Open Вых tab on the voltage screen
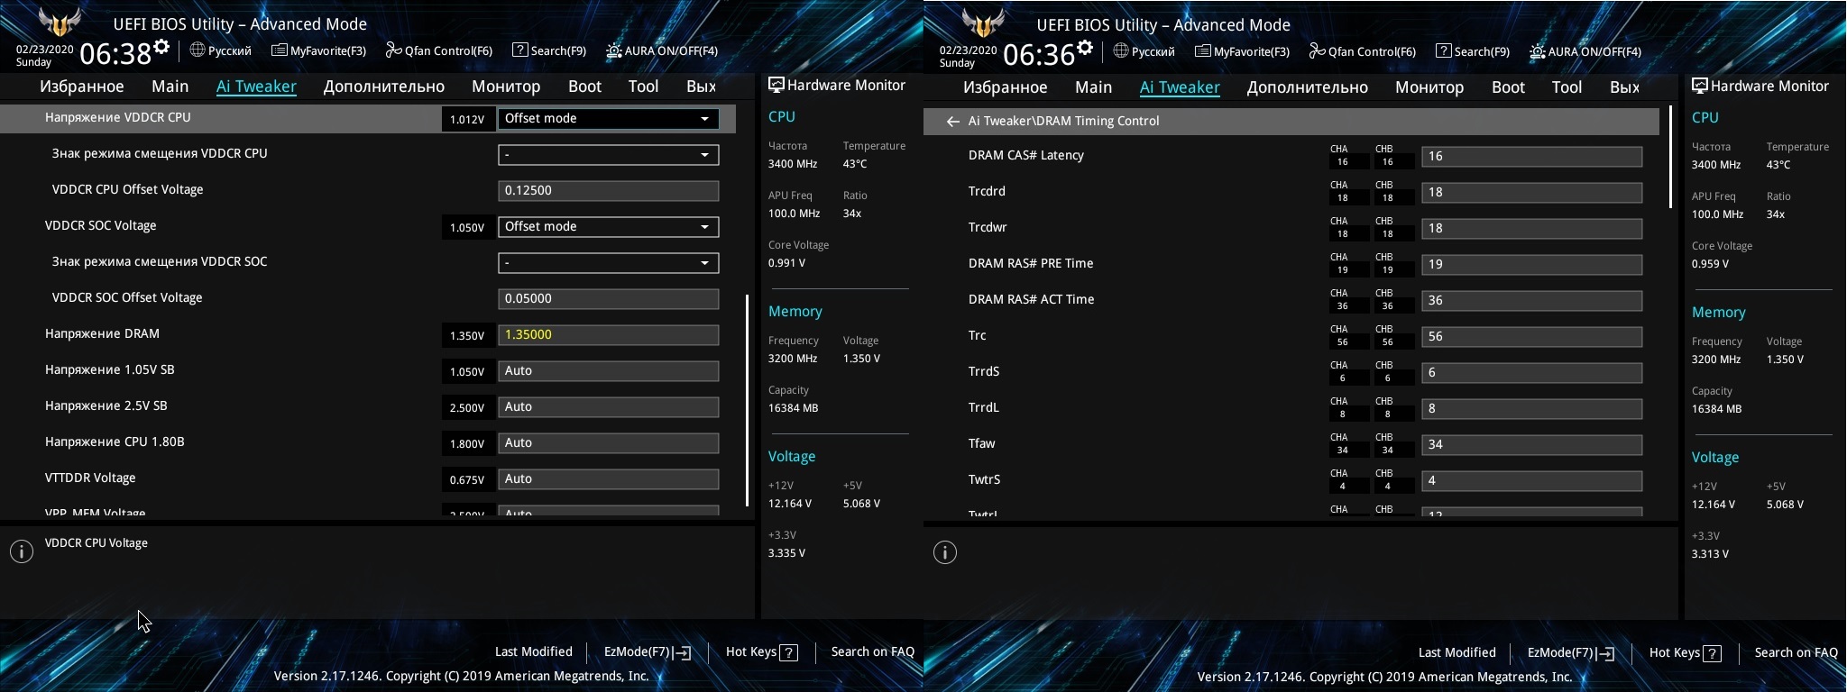 701,86
